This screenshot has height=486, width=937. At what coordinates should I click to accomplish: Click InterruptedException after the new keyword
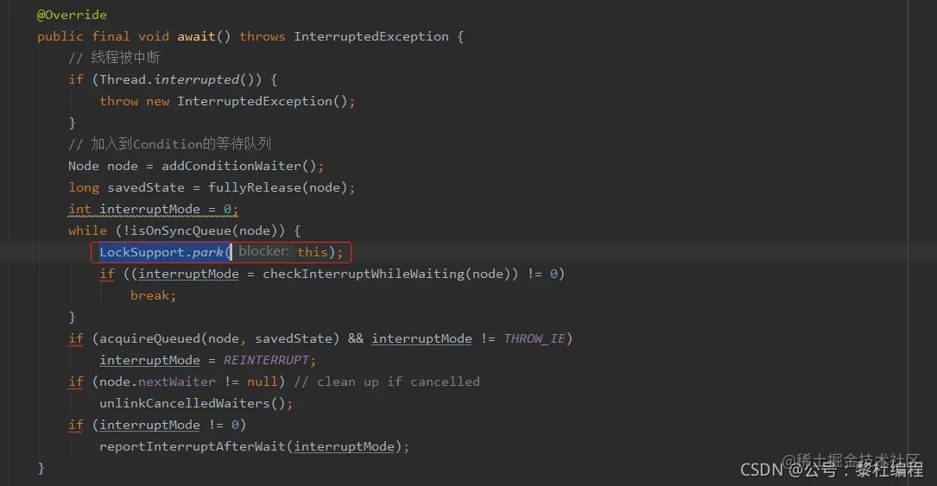[255, 101]
